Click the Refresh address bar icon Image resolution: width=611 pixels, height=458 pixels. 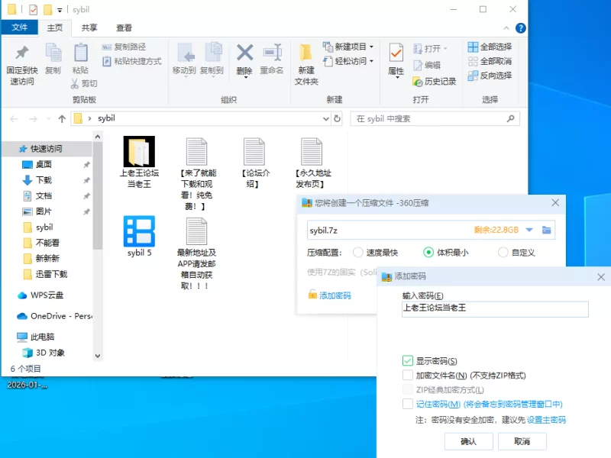(337, 118)
